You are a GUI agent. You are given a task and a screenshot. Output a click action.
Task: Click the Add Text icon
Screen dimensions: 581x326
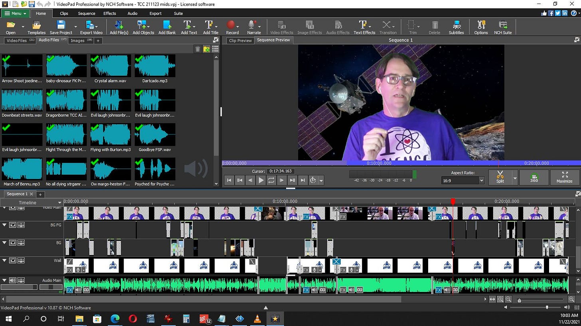tap(188, 27)
